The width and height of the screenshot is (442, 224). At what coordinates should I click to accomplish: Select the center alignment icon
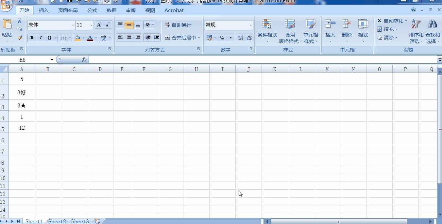coord(129,38)
